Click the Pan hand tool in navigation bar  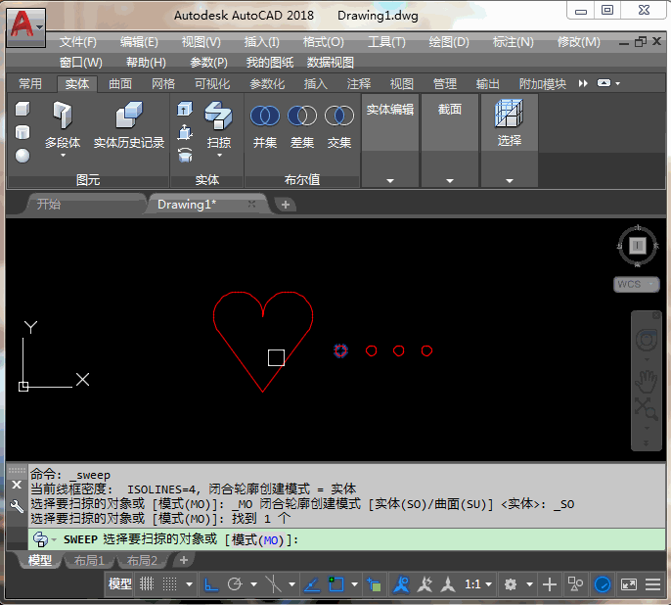[647, 382]
